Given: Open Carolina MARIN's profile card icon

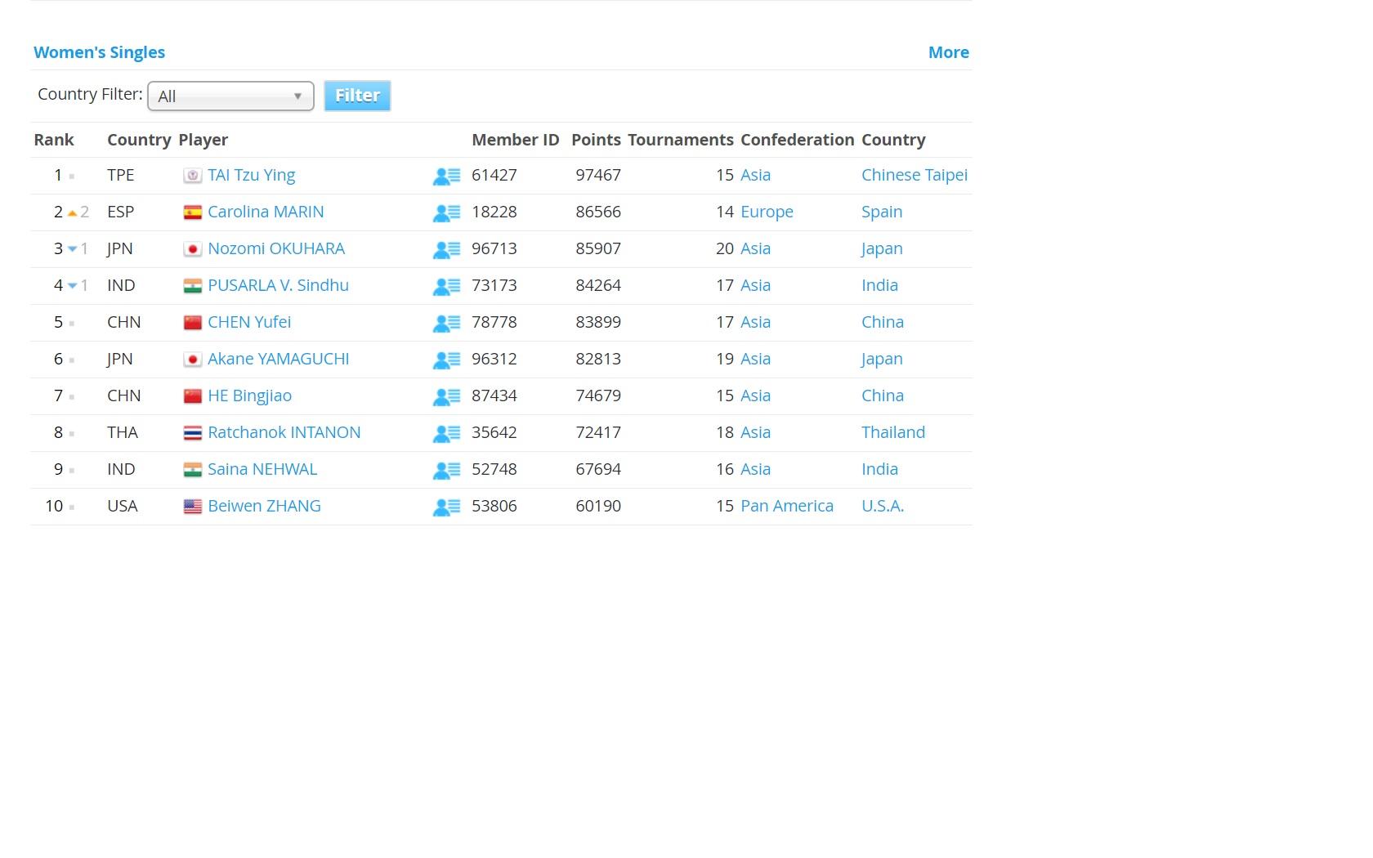Looking at the screenshot, I should tap(446, 213).
